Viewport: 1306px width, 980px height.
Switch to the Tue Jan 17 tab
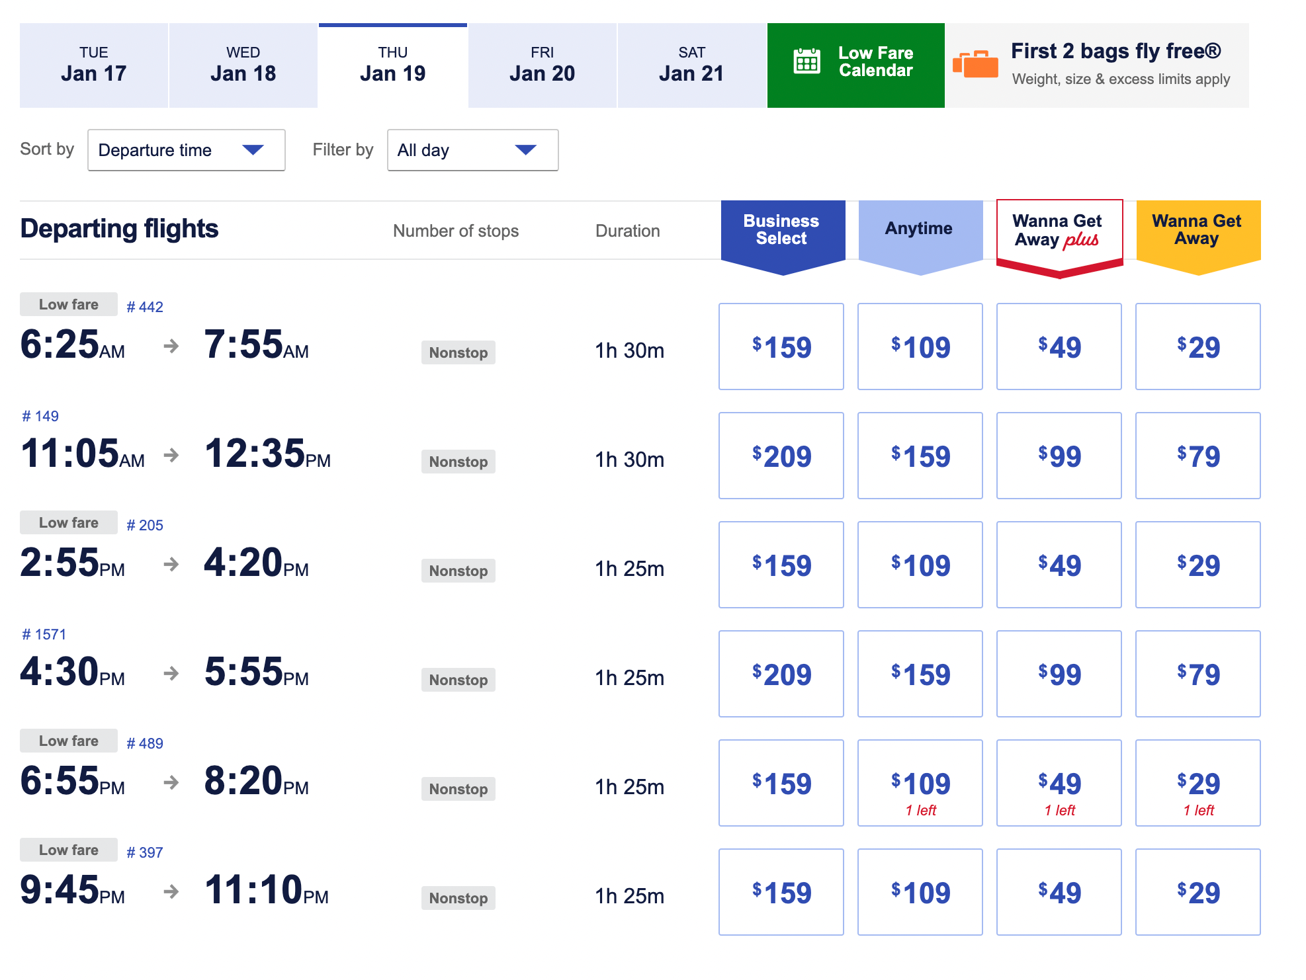click(94, 65)
